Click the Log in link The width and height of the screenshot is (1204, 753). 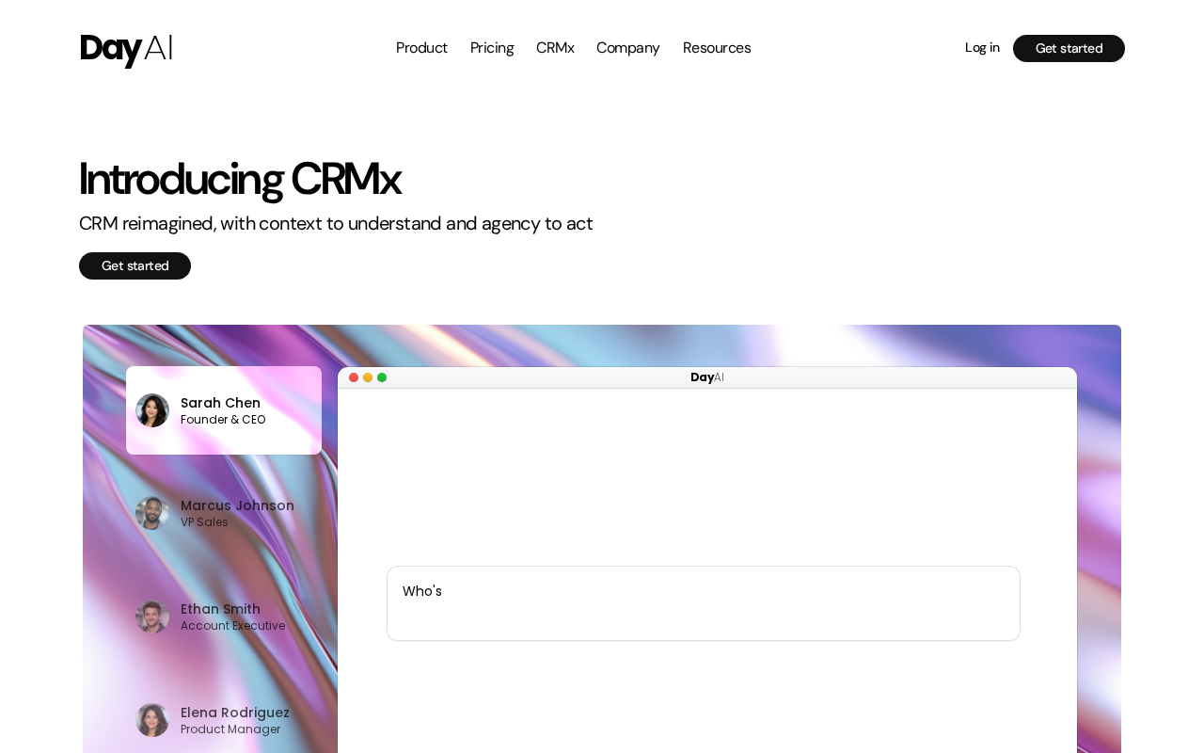pyautogui.click(x=982, y=48)
